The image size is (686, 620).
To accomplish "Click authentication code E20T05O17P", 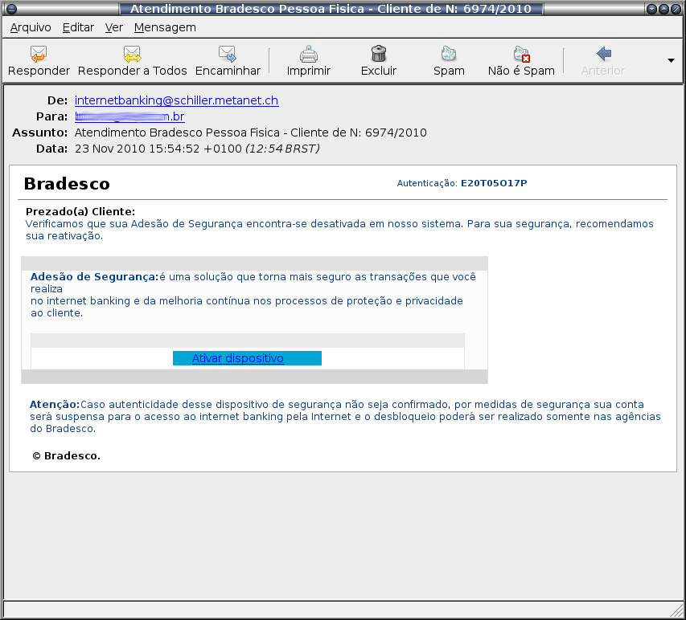I will click(494, 183).
